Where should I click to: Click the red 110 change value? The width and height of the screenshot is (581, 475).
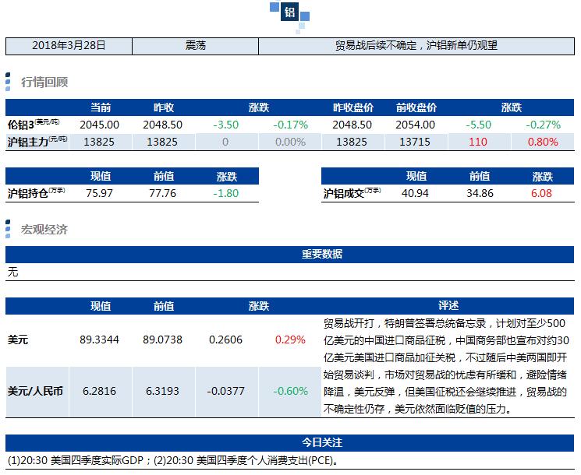click(477, 142)
